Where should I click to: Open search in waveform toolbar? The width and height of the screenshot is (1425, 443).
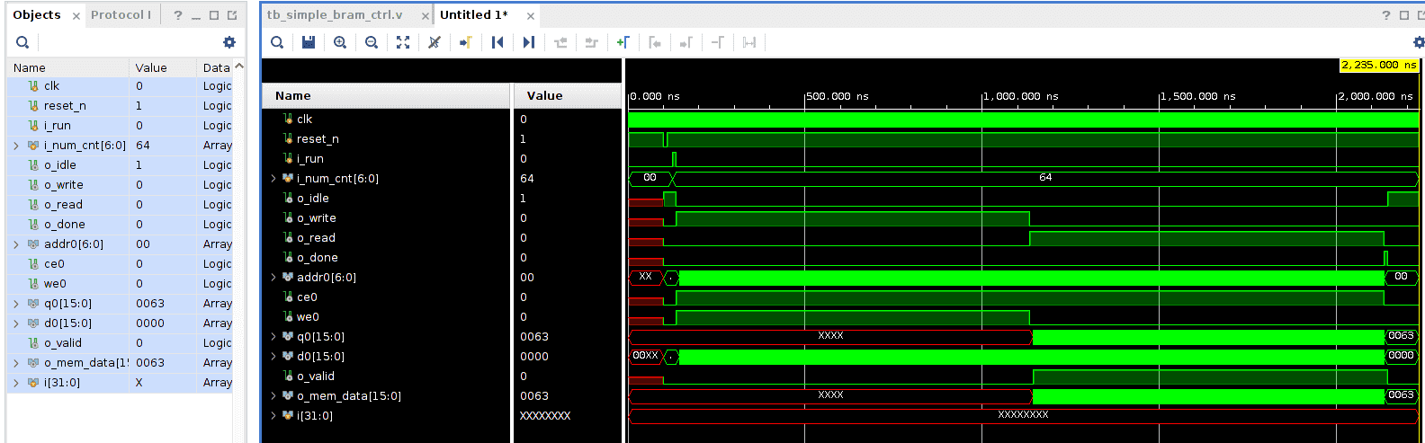(x=277, y=42)
